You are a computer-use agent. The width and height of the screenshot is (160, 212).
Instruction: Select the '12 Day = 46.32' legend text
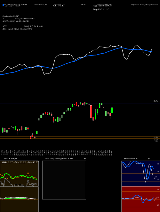(12, 6)
